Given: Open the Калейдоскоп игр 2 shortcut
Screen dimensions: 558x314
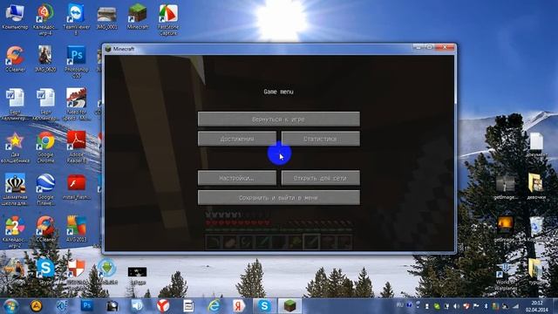Looking at the screenshot, I should click(x=15, y=231).
